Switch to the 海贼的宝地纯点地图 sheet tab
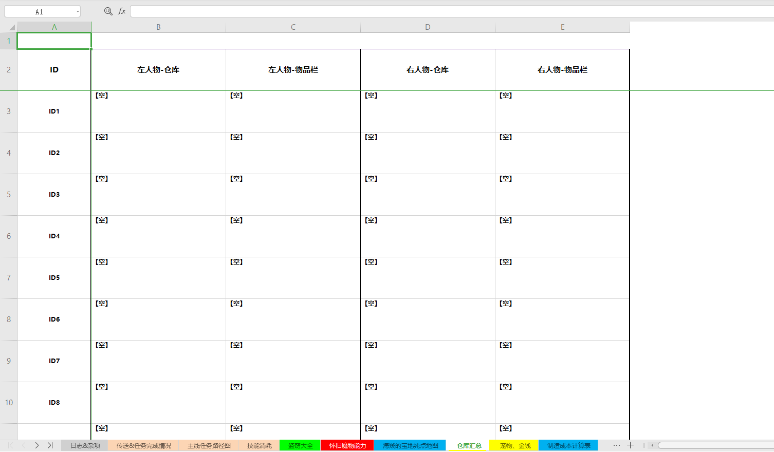This screenshot has height=452, width=774. 410,445
